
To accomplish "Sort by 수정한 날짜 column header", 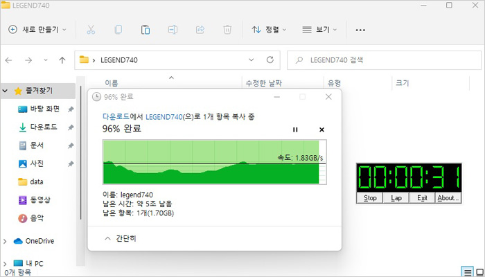I will point(263,83).
